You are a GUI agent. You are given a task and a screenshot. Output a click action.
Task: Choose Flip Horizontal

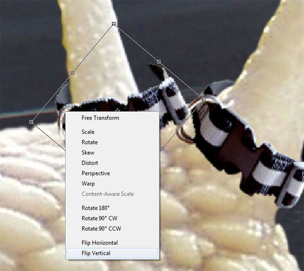[112, 243]
